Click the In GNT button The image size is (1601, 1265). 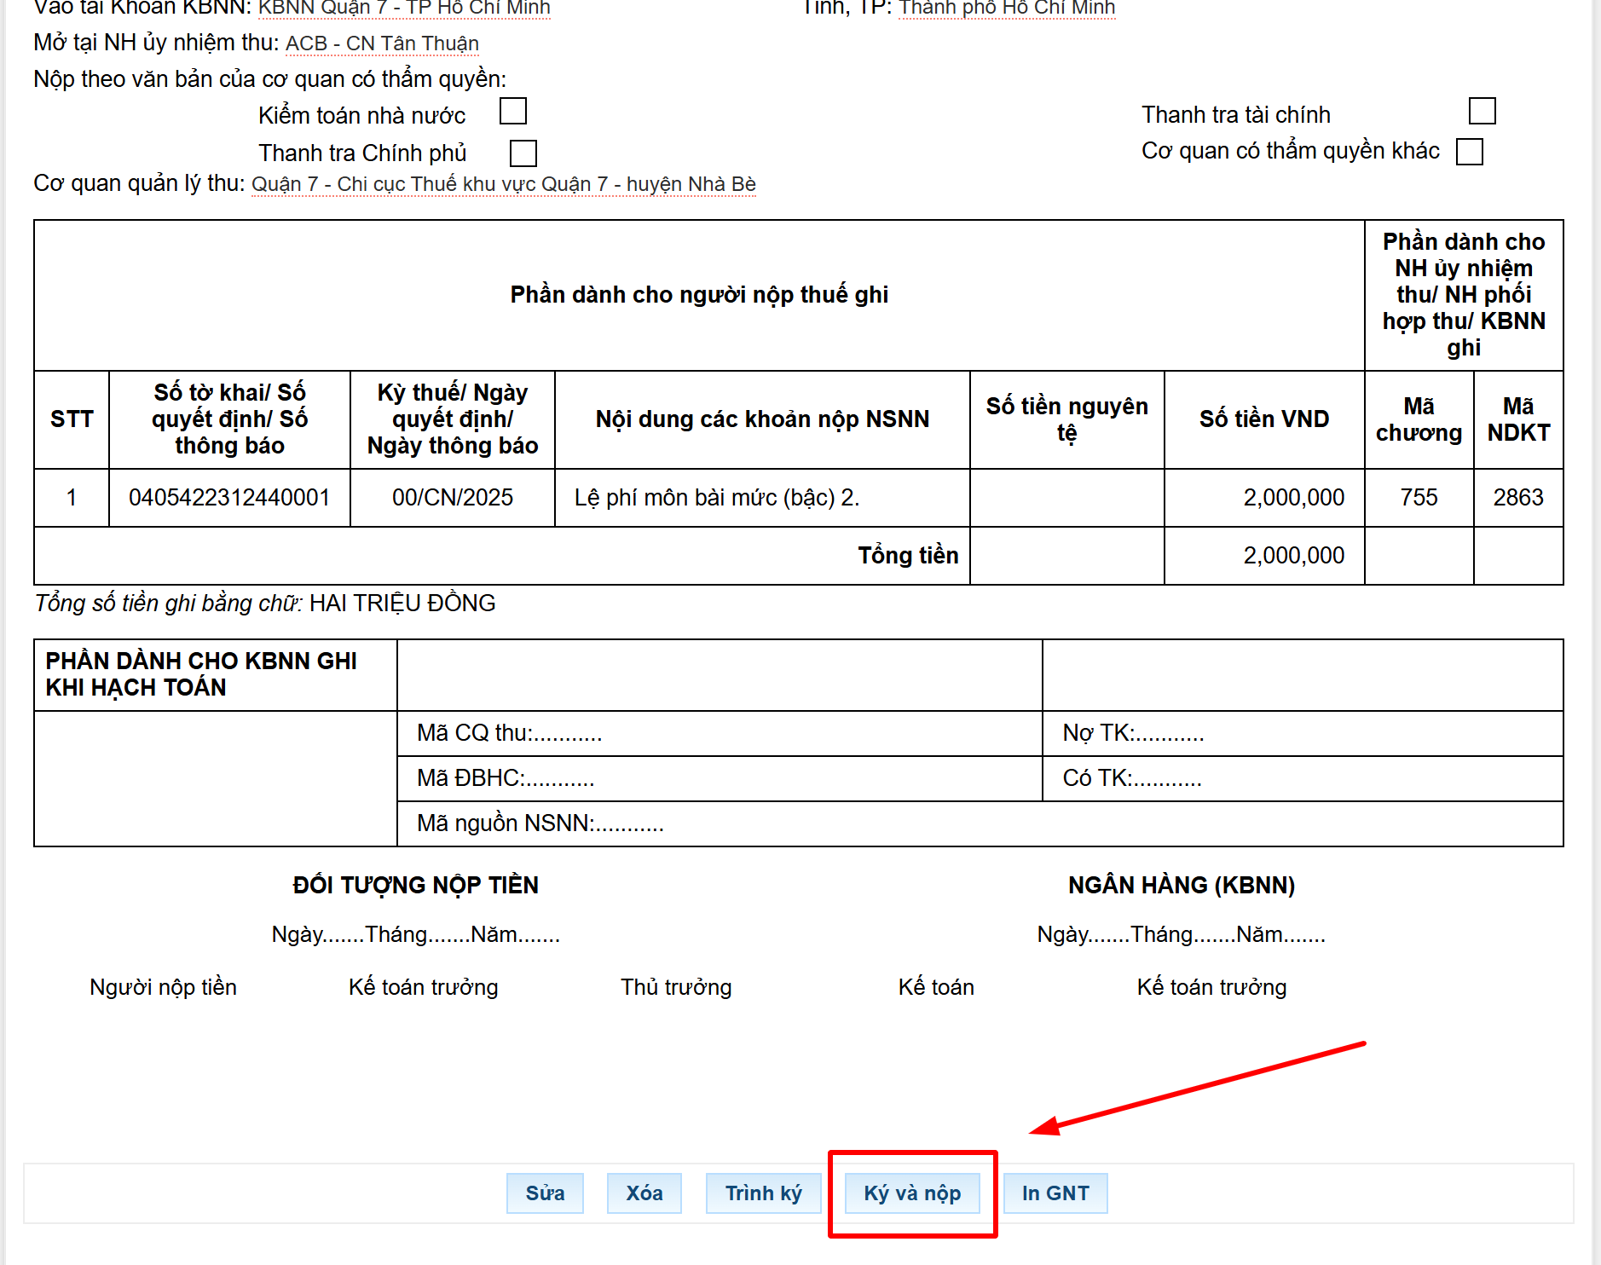point(1055,1193)
